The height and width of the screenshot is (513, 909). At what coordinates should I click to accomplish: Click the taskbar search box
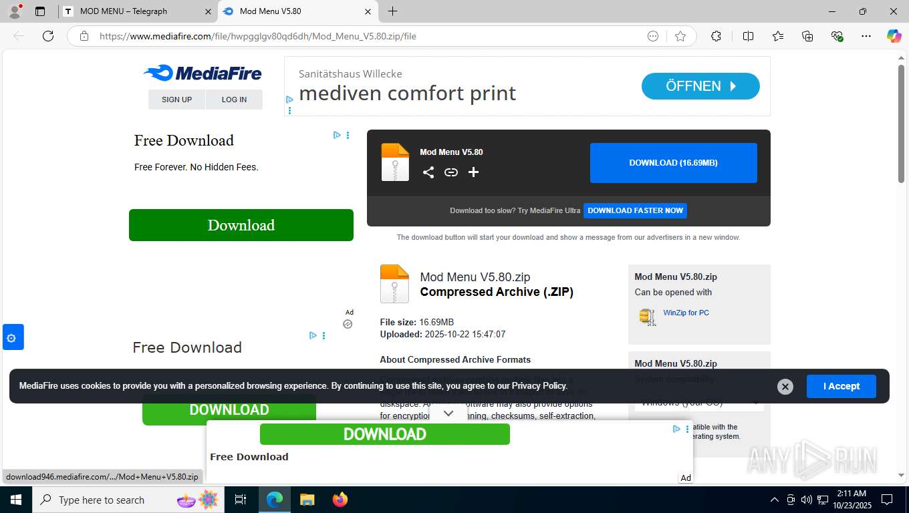128,500
